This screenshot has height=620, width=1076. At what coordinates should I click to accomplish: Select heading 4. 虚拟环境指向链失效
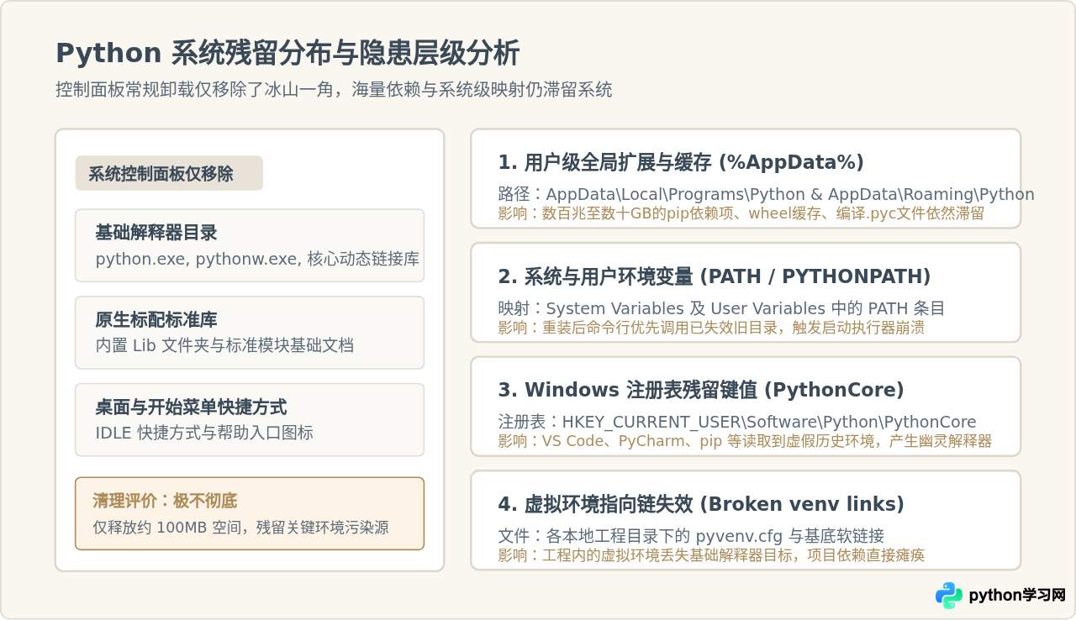[x=701, y=504]
